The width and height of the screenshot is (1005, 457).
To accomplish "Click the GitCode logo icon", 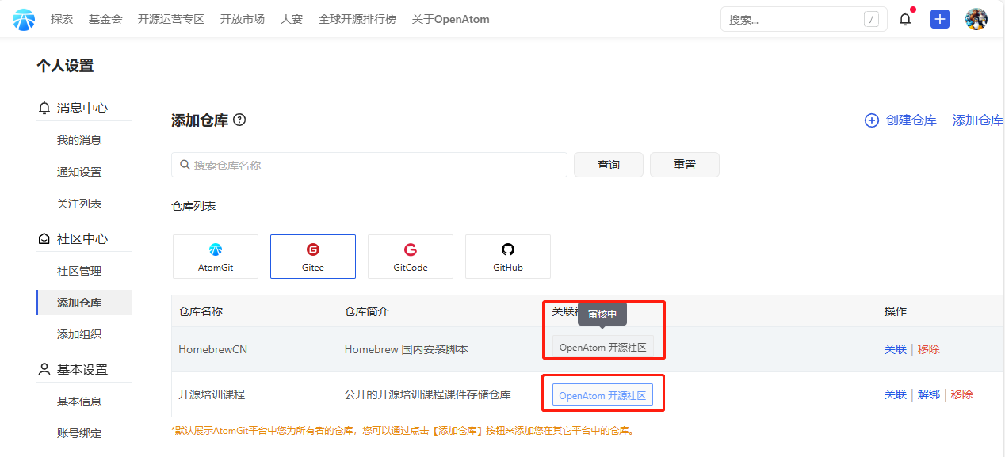I will coord(411,249).
